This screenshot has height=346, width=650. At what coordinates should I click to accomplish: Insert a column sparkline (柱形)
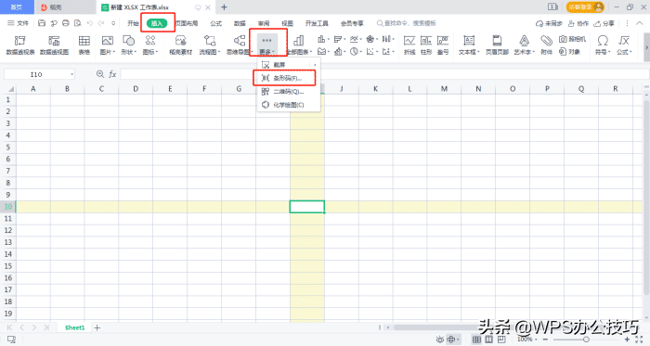click(426, 45)
